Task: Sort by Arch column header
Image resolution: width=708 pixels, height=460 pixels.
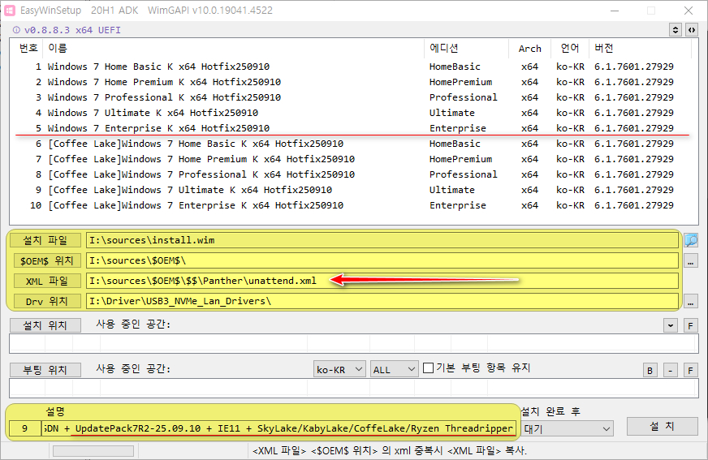Action: [x=530, y=48]
